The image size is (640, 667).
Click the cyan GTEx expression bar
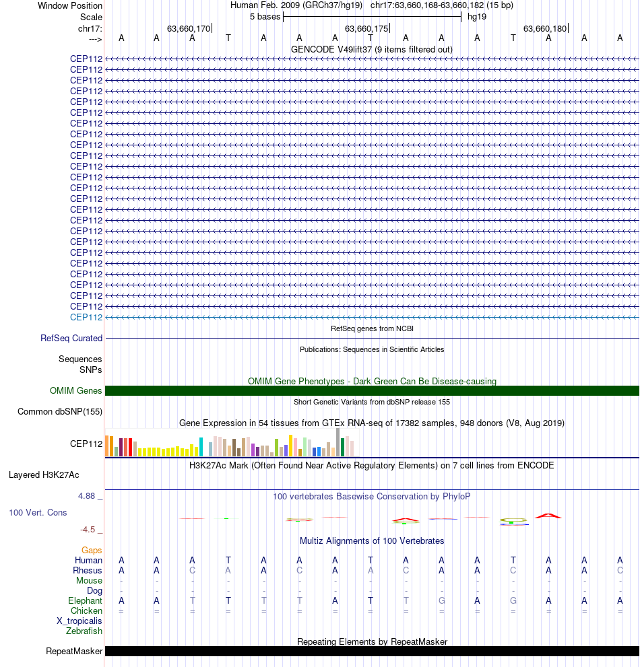(x=201, y=447)
